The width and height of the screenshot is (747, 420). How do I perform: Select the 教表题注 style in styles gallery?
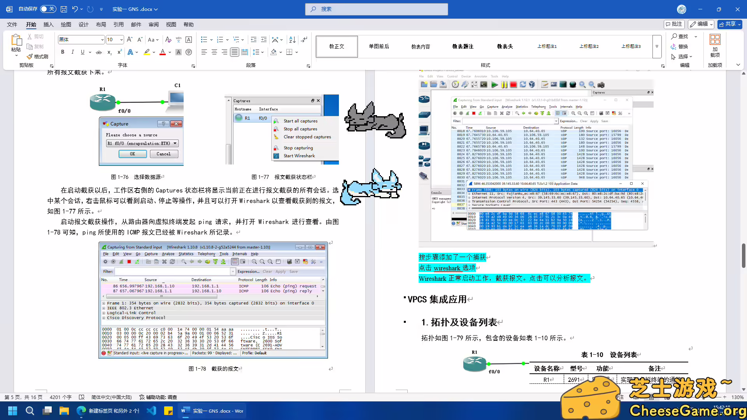point(463,46)
